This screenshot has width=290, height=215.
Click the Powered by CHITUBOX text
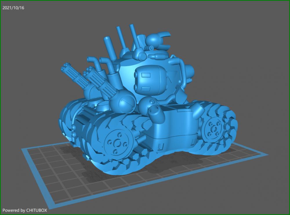pos(25,210)
